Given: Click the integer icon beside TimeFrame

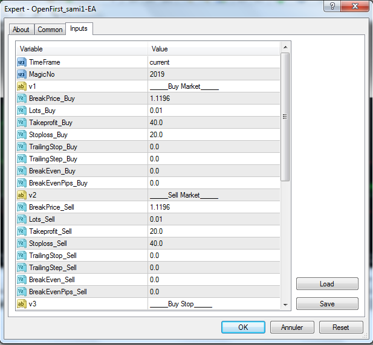Looking at the screenshot, I should point(22,62).
